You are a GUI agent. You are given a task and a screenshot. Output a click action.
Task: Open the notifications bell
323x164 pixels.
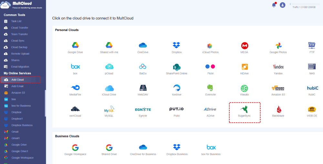tap(274, 5)
